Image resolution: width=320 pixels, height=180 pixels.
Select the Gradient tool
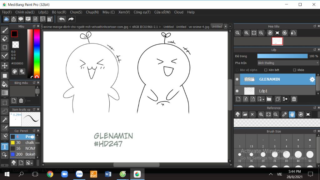click(x=5, y=93)
